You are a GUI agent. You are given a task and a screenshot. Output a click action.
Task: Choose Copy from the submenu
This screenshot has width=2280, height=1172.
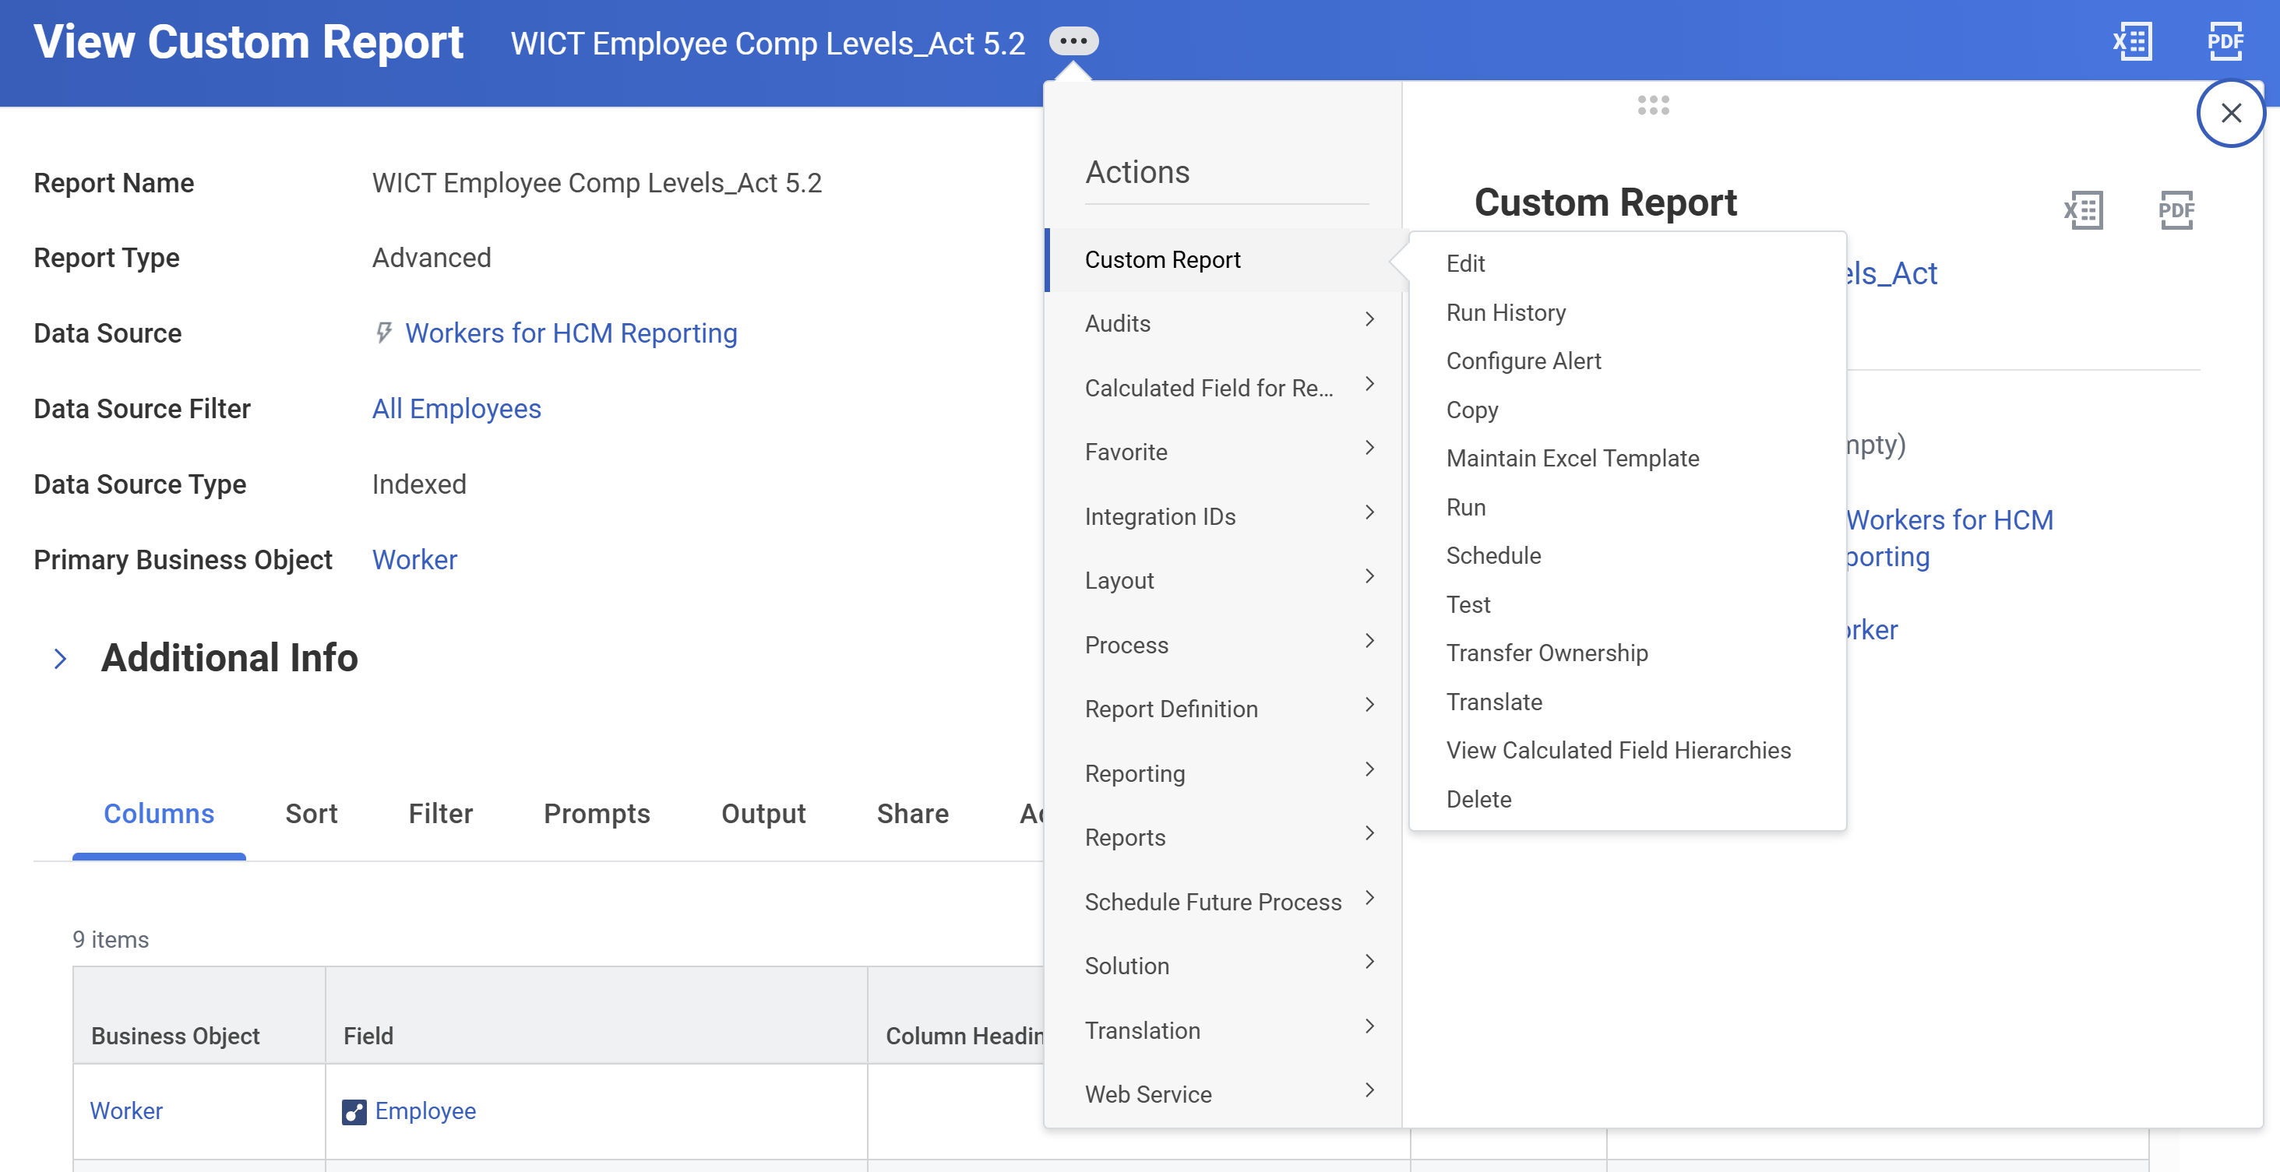pyautogui.click(x=1472, y=410)
